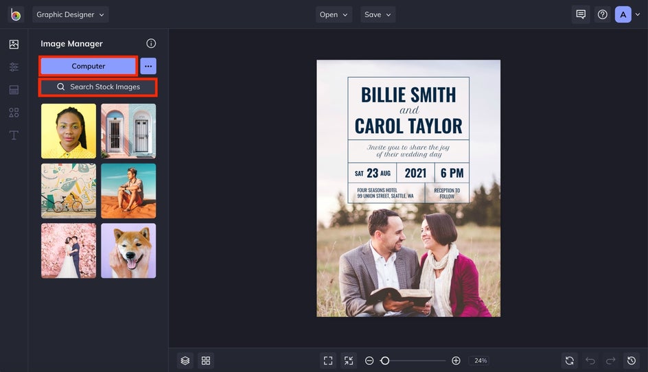Click the help question mark icon

pyautogui.click(x=602, y=14)
